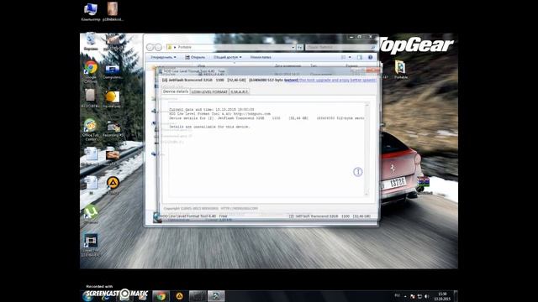Viewport: 538px width, 302px height.
Task: Open the Computer desktop icon at top
Action: pyautogui.click(x=91, y=12)
